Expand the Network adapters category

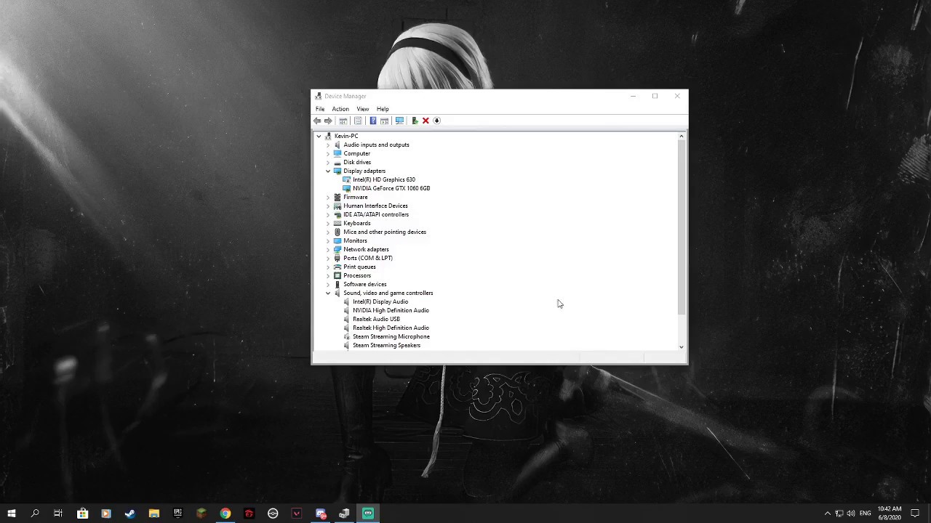[x=327, y=249]
